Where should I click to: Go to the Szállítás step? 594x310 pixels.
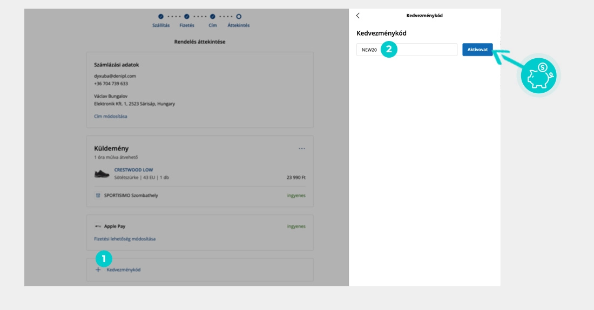(x=161, y=25)
